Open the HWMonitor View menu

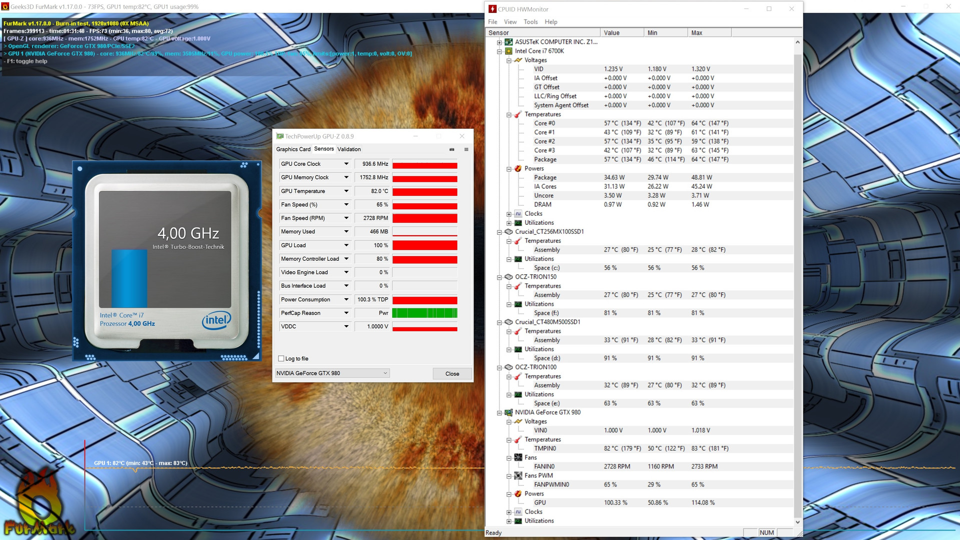[510, 22]
